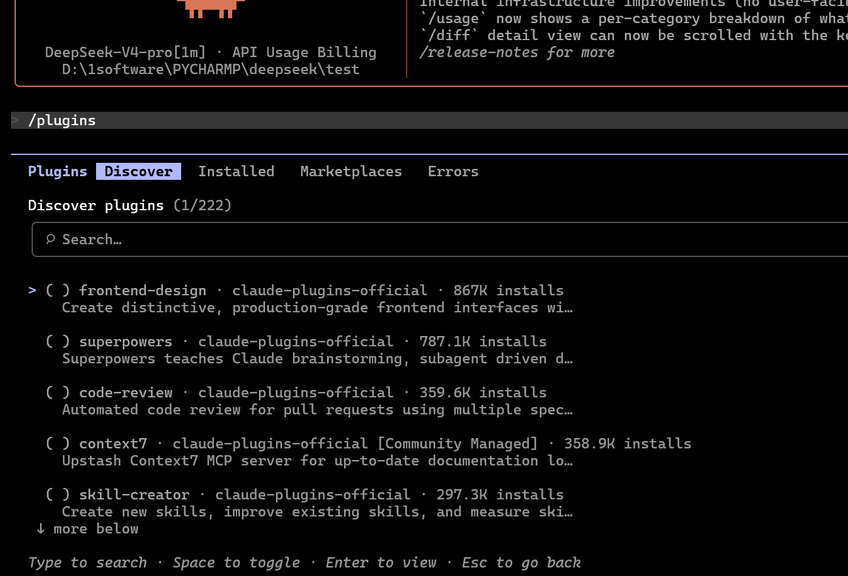Click the Space to toggle hint

[236, 563]
